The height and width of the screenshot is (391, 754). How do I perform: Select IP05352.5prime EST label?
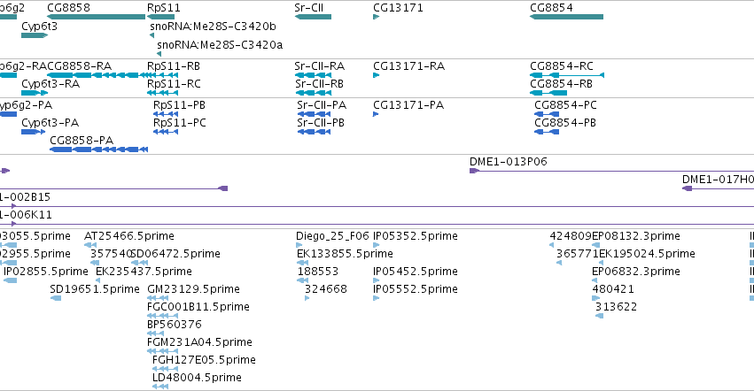tap(416, 236)
